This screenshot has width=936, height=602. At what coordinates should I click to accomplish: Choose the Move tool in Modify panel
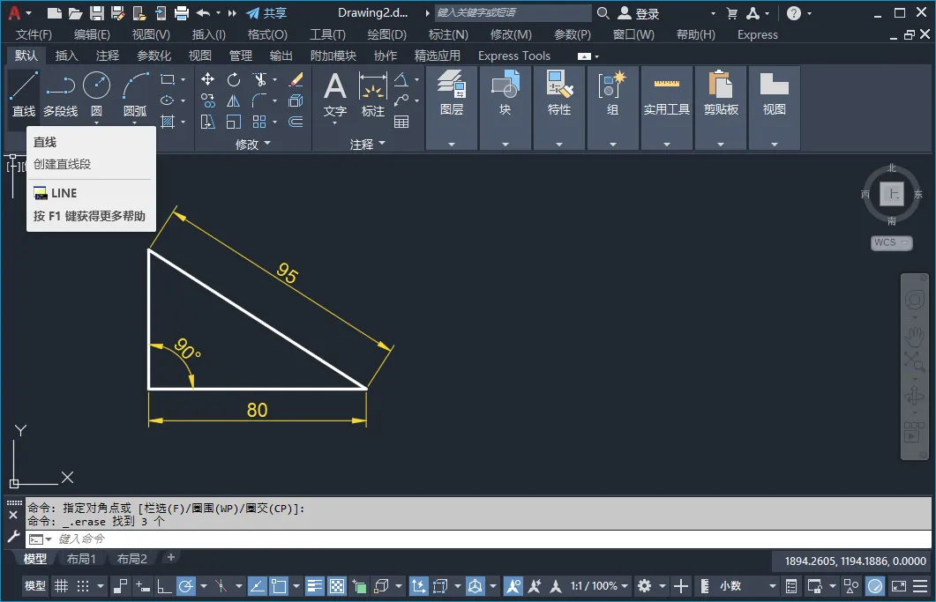coord(208,79)
